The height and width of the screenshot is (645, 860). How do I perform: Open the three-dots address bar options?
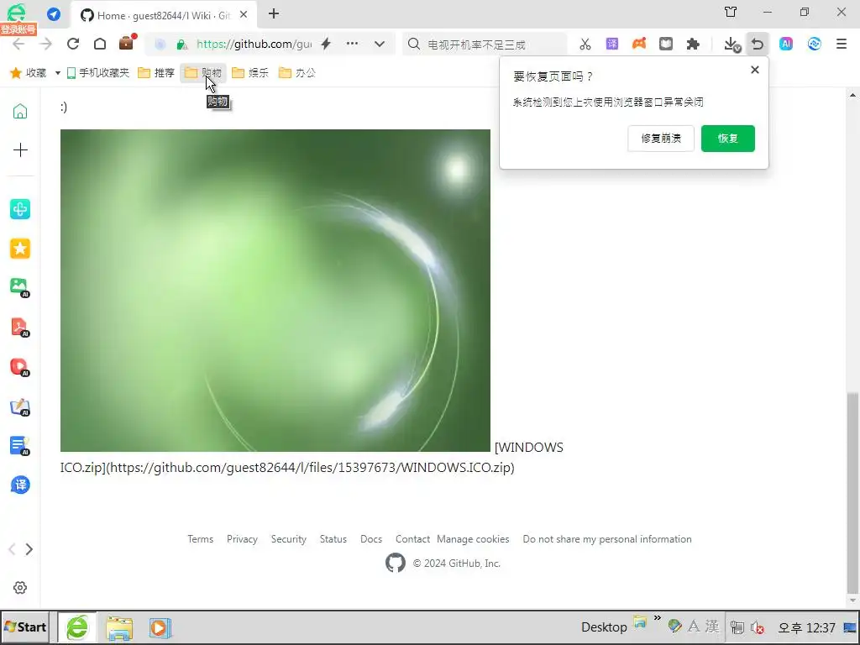(352, 44)
